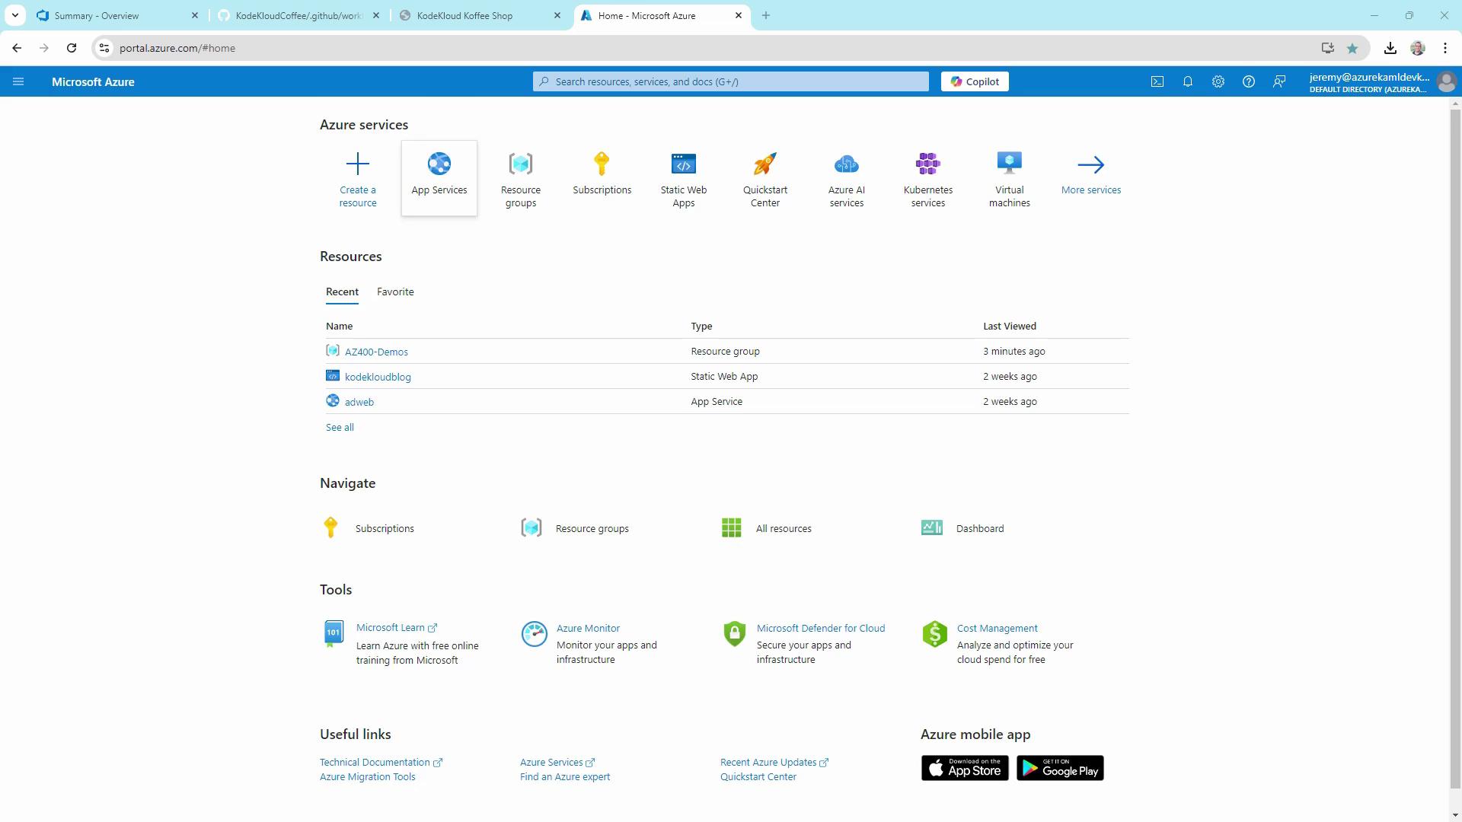
Task: Open Azure Monitor tool
Action: click(588, 628)
